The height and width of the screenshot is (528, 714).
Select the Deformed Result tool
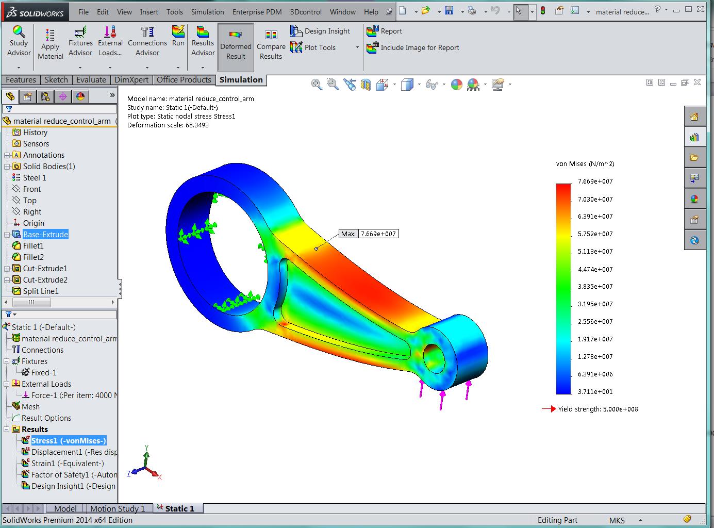(236, 43)
